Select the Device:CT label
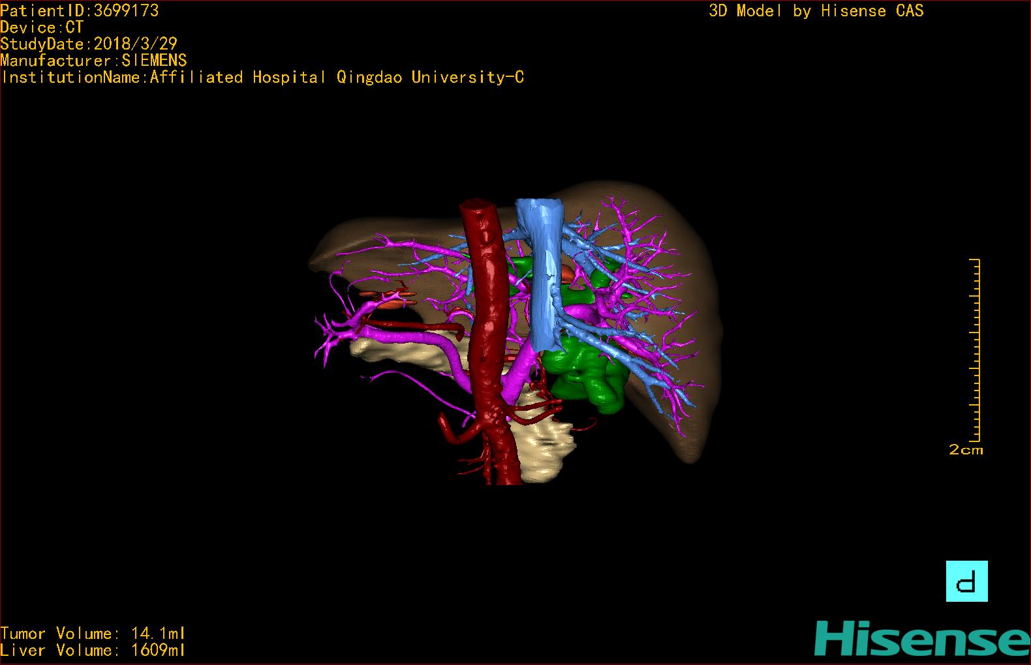 (42, 27)
